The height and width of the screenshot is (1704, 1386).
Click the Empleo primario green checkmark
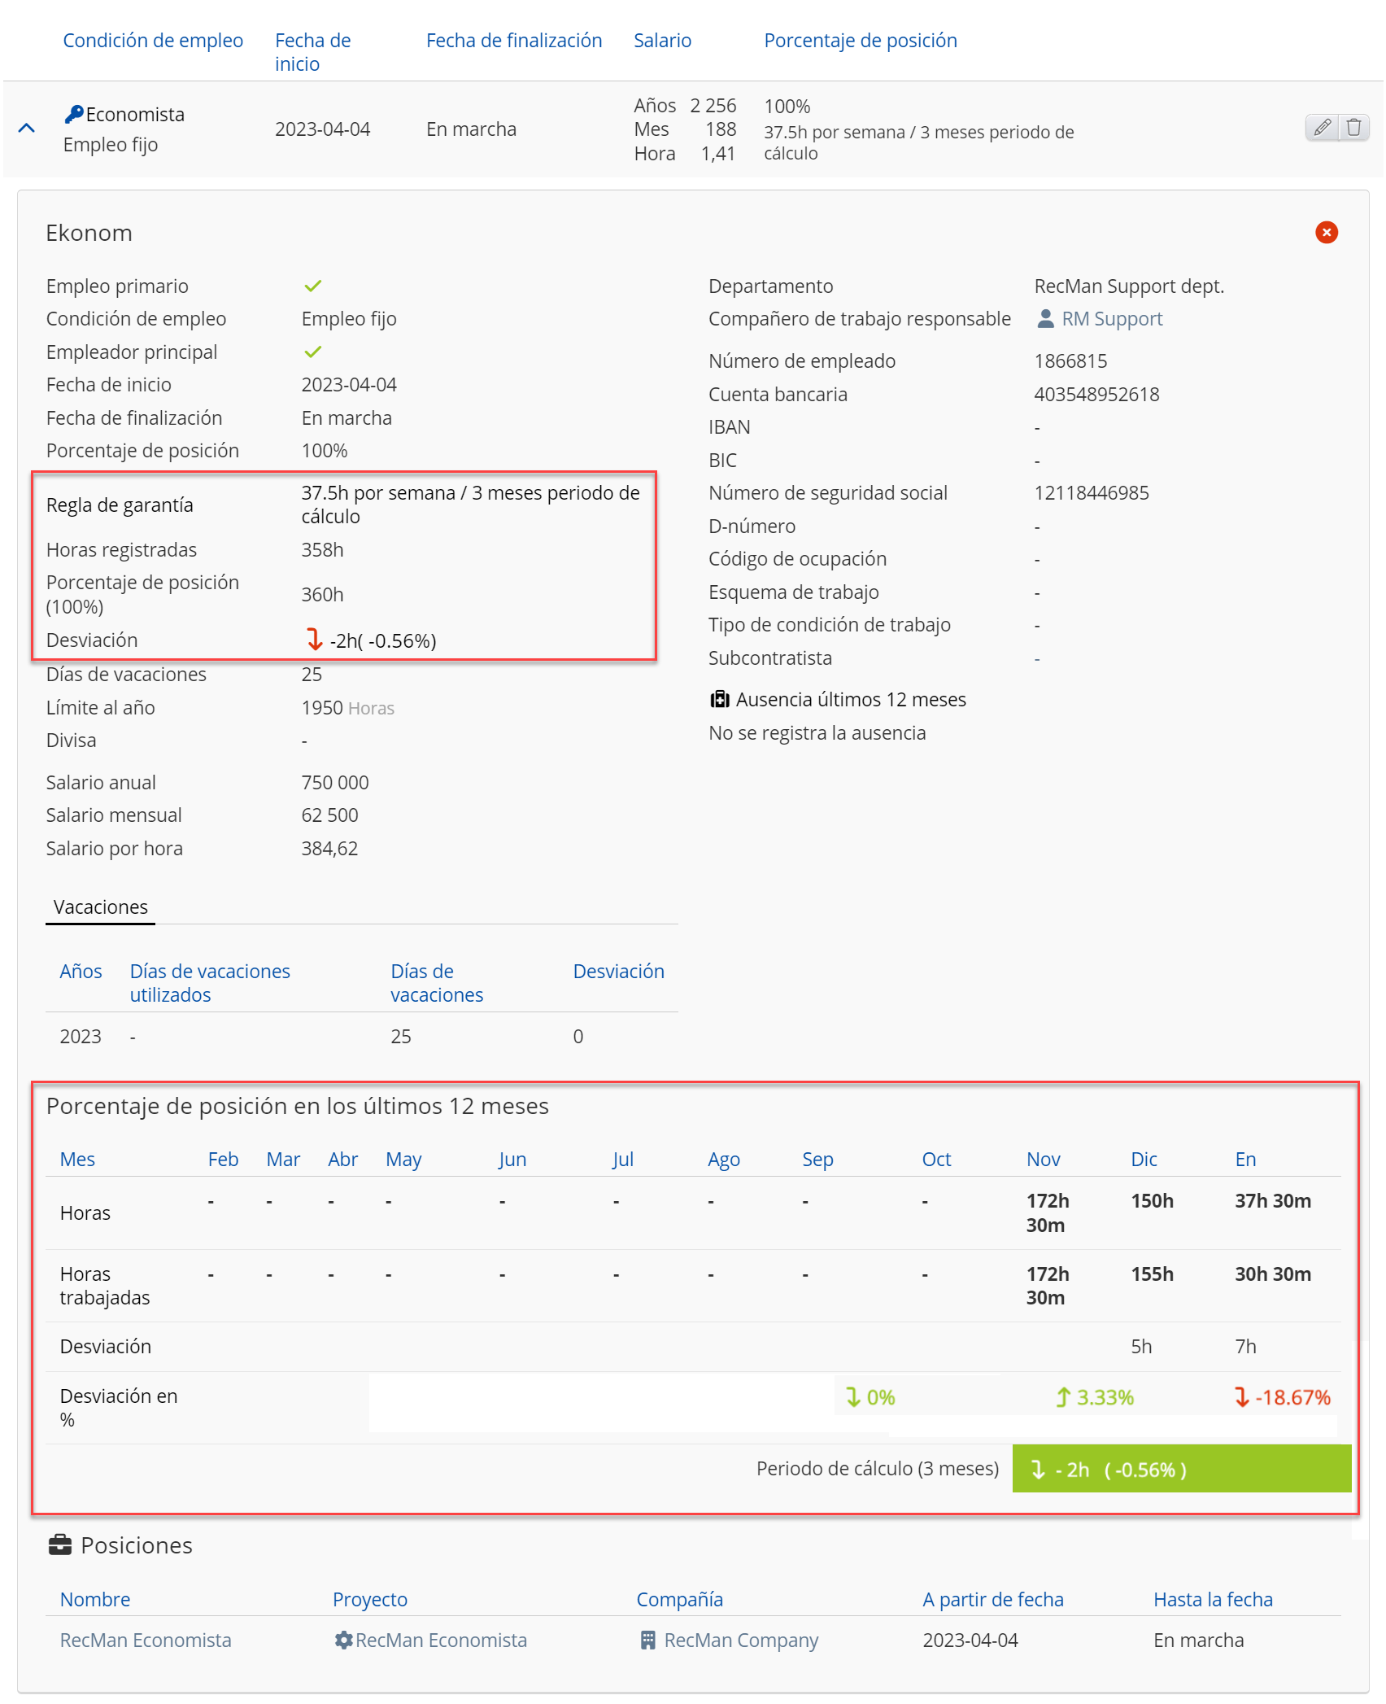click(312, 286)
